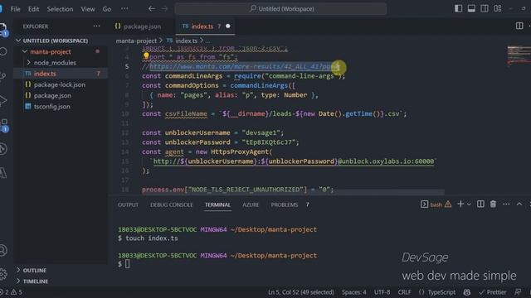Switch to the package.json editor tab
This screenshot has height=298, width=531.
click(x=138, y=26)
